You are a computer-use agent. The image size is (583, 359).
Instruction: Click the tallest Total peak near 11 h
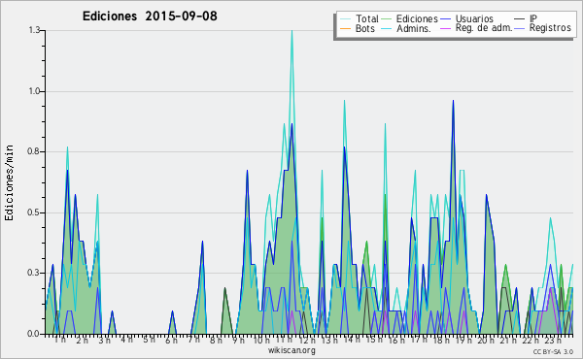click(x=291, y=31)
